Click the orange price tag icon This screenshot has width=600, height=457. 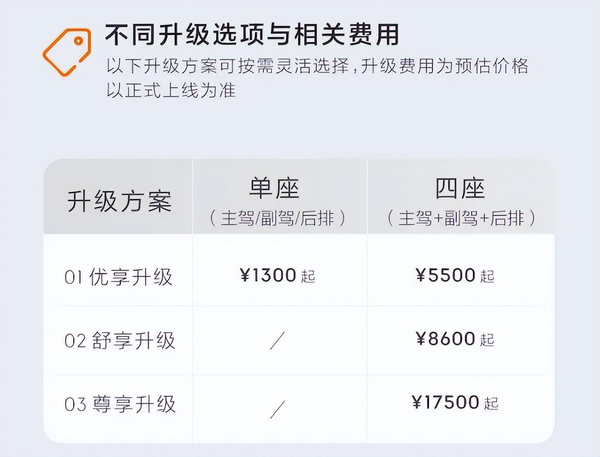click(x=66, y=52)
